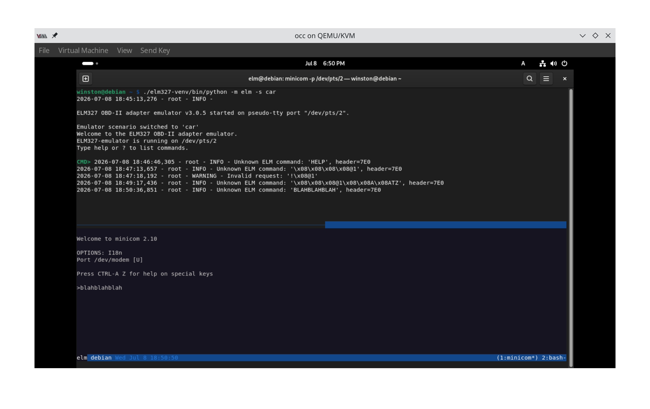
Task: Click the WARNING Invalid request log line
Action: click(197, 176)
